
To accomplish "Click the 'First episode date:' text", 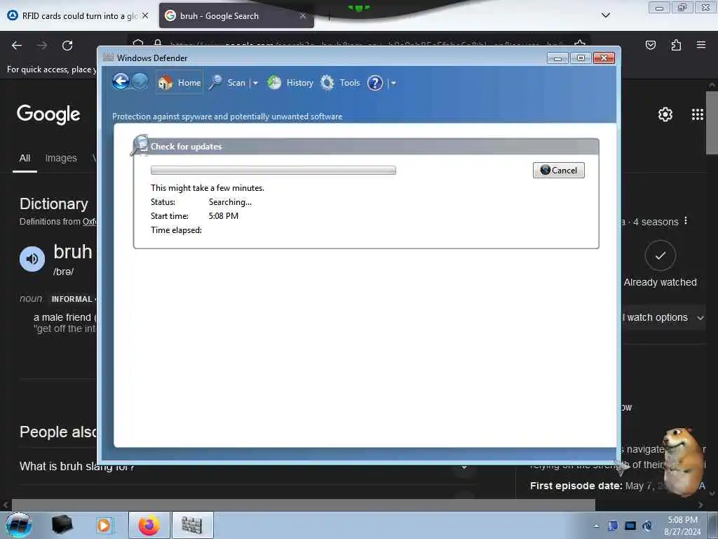I will 576,486.
